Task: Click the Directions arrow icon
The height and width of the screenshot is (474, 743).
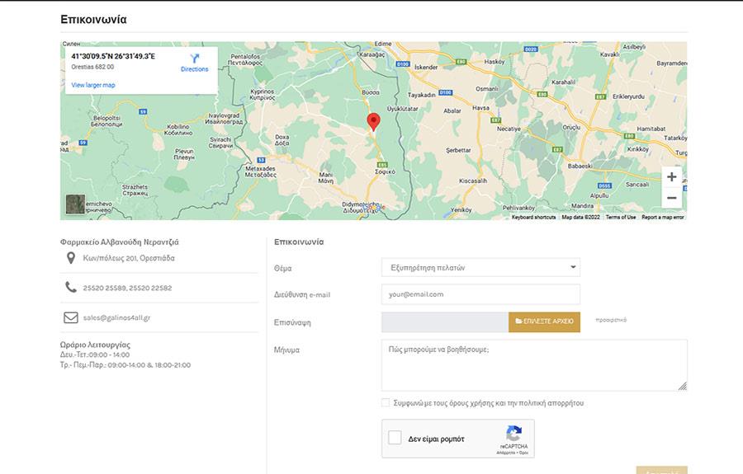Action: [x=194, y=59]
